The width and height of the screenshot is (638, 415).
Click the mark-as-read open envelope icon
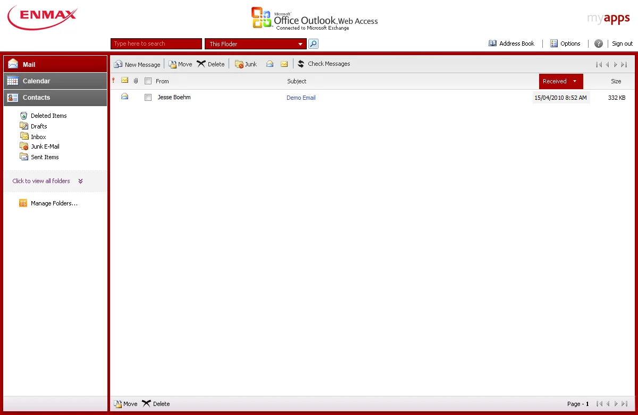pos(270,64)
